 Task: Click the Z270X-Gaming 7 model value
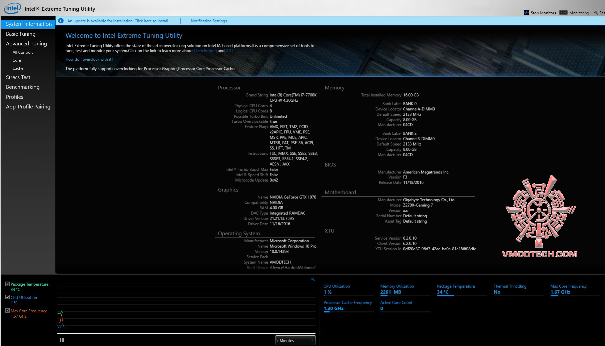pyautogui.click(x=418, y=205)
